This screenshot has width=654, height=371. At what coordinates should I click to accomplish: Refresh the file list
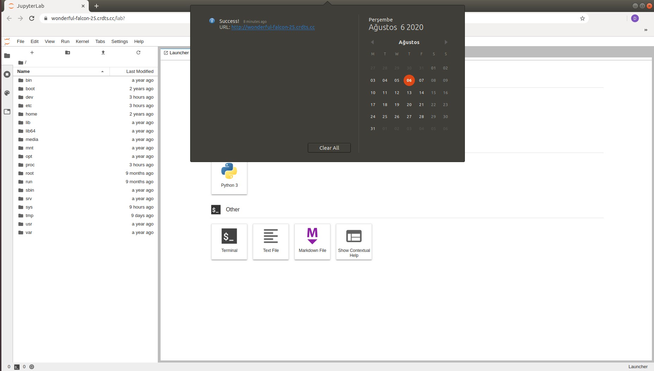(x=138, y=52)
